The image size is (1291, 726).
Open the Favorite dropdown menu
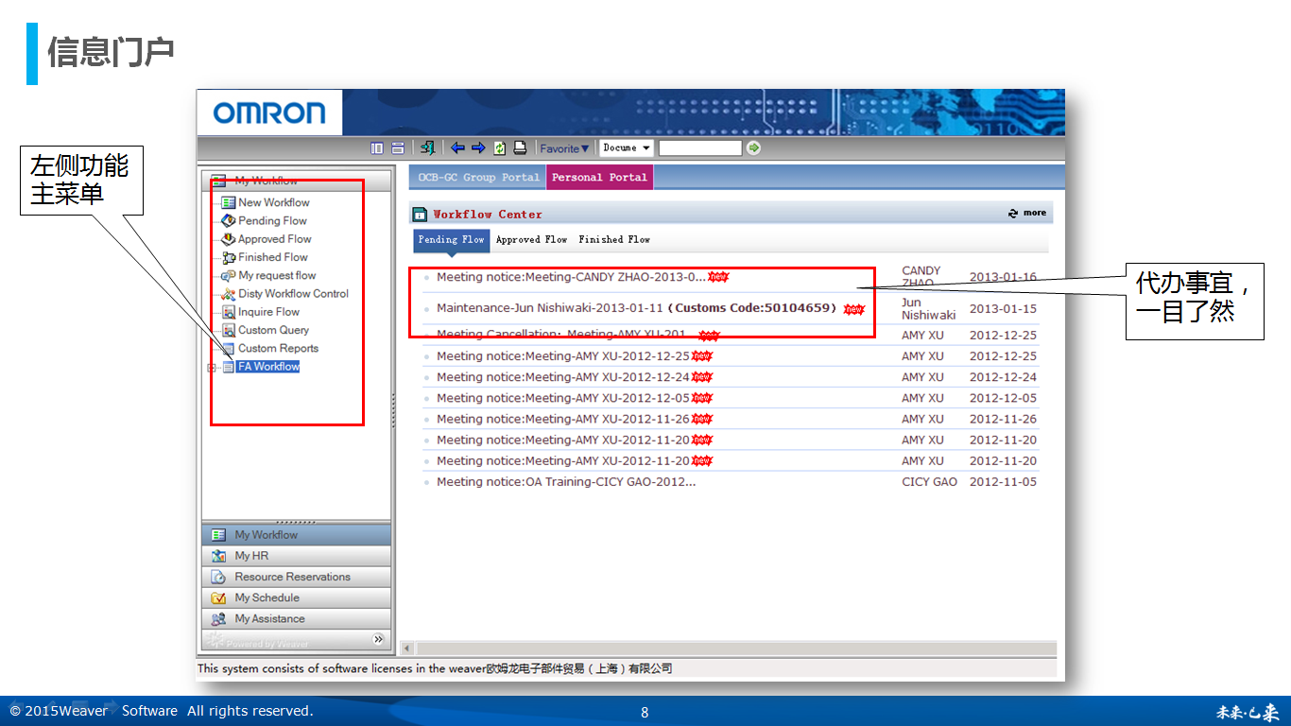[x=564, y=148]
